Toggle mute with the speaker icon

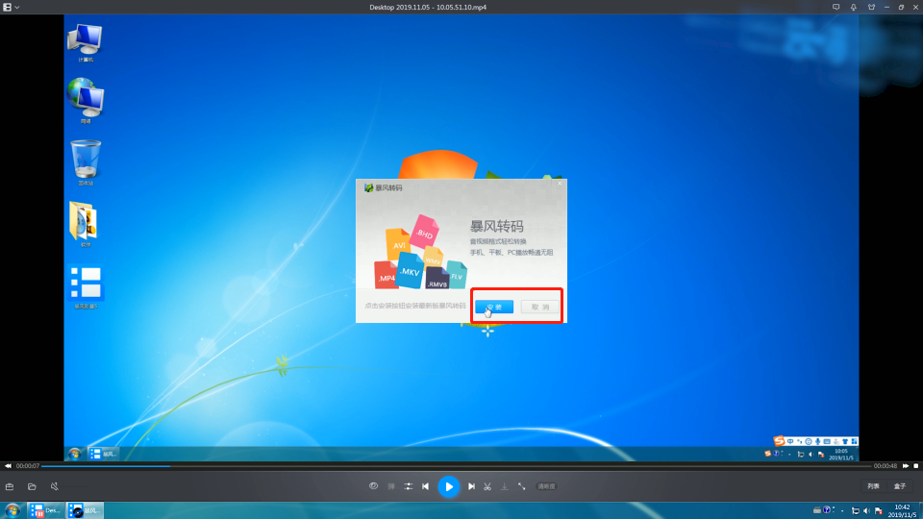click(x=54, y=486)
